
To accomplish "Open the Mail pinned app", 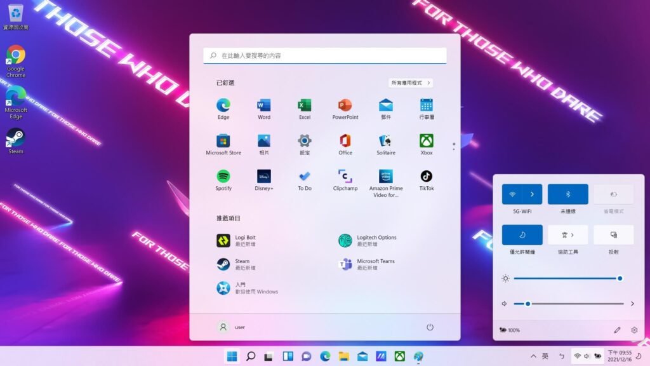I will (385, 109).
